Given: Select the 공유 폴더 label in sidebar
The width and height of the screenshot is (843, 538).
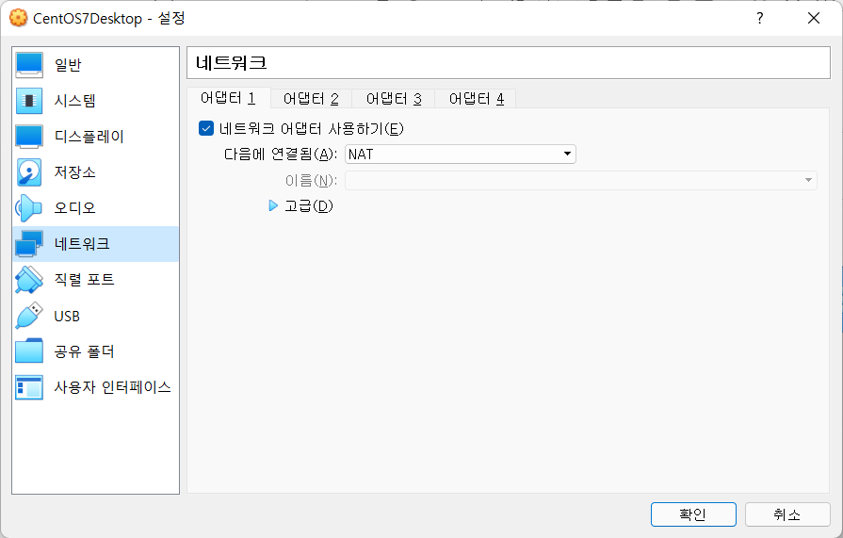Looking at the screenshot, I should tap(85, 351).
